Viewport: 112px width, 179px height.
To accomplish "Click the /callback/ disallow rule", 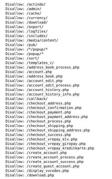I will click(x=27, y=99).
